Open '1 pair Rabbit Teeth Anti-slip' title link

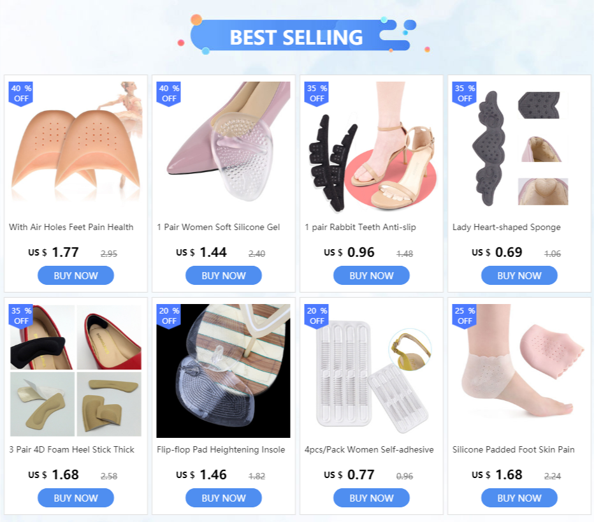360,228
